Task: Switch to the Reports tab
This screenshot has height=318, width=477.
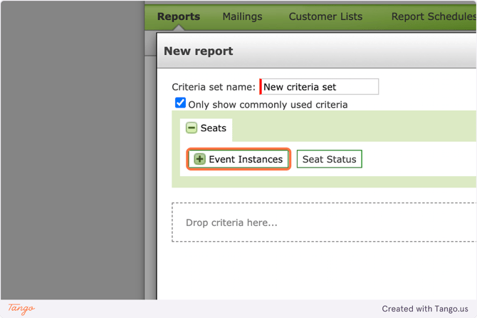Action: (x=178, y=16)
